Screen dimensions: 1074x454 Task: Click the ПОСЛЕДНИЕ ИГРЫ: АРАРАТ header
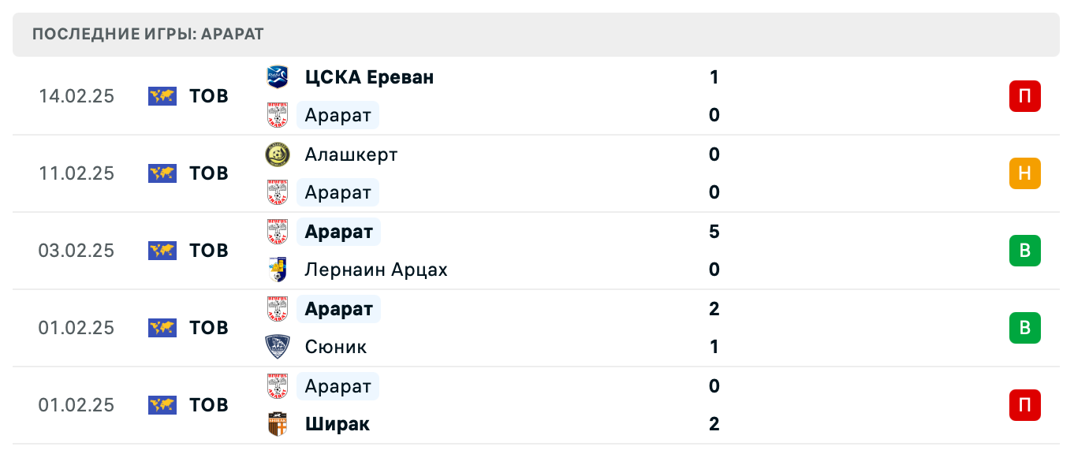[147, 34]
